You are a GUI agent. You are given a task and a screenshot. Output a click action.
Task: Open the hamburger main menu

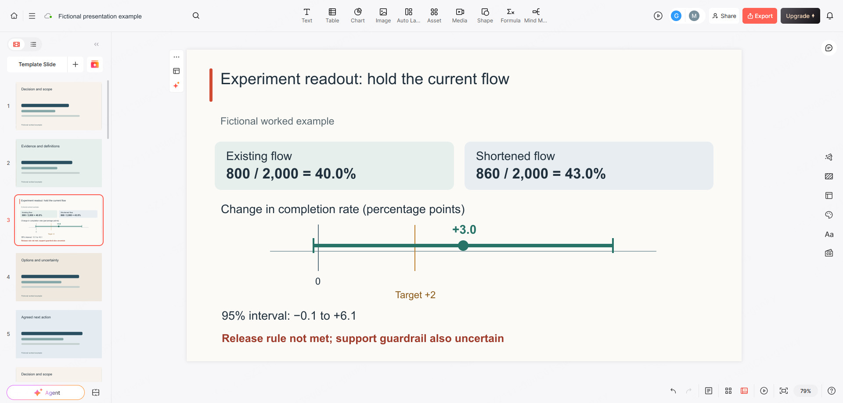click(x=32, y=16)
